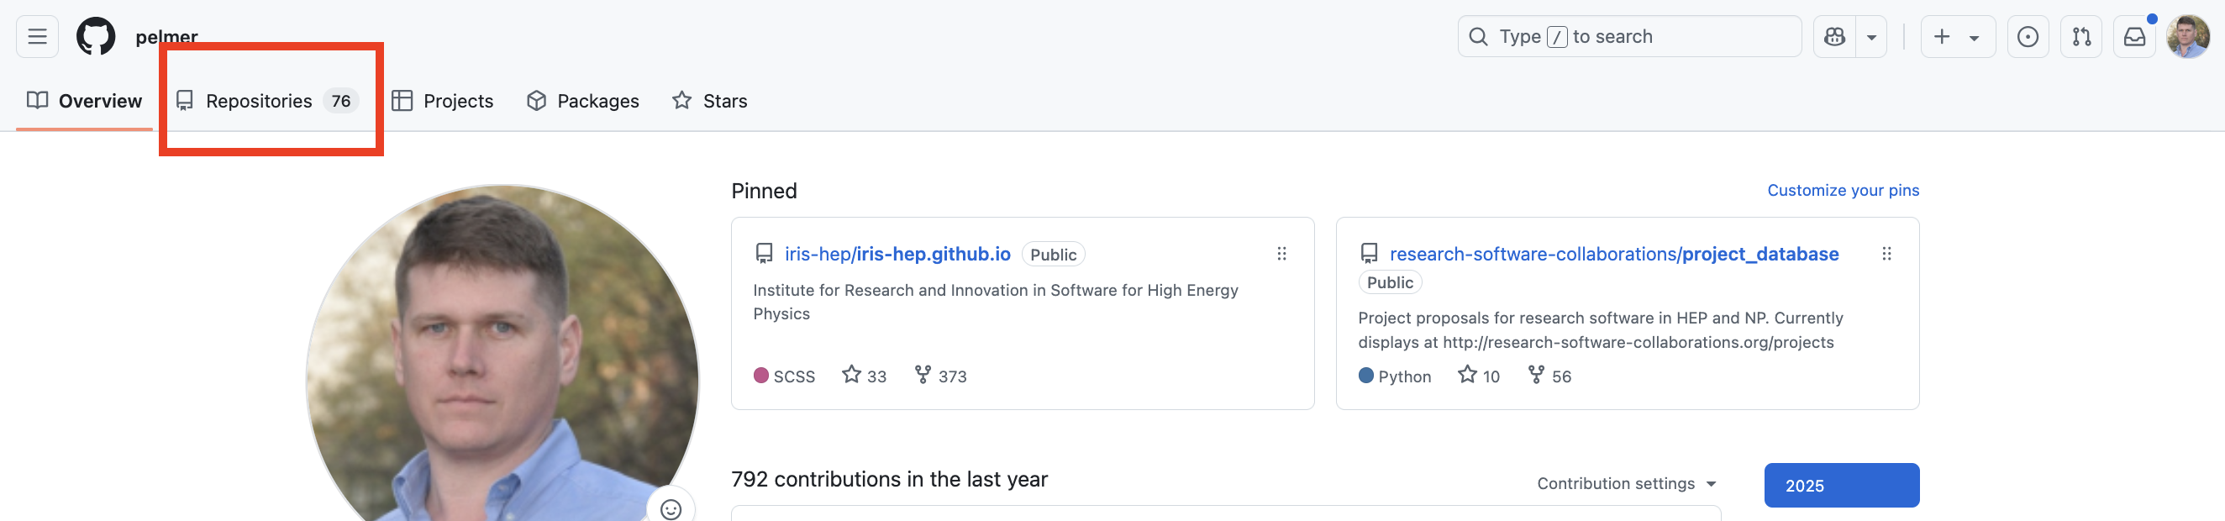Click the slash shortcut key hint in search

pos(1556,37)
